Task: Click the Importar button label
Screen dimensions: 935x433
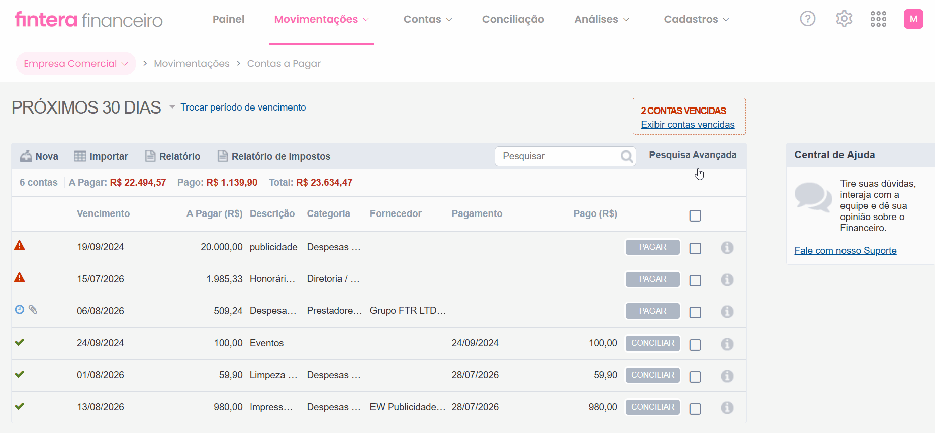Action: pyautogui.click(x=109, y=156)
